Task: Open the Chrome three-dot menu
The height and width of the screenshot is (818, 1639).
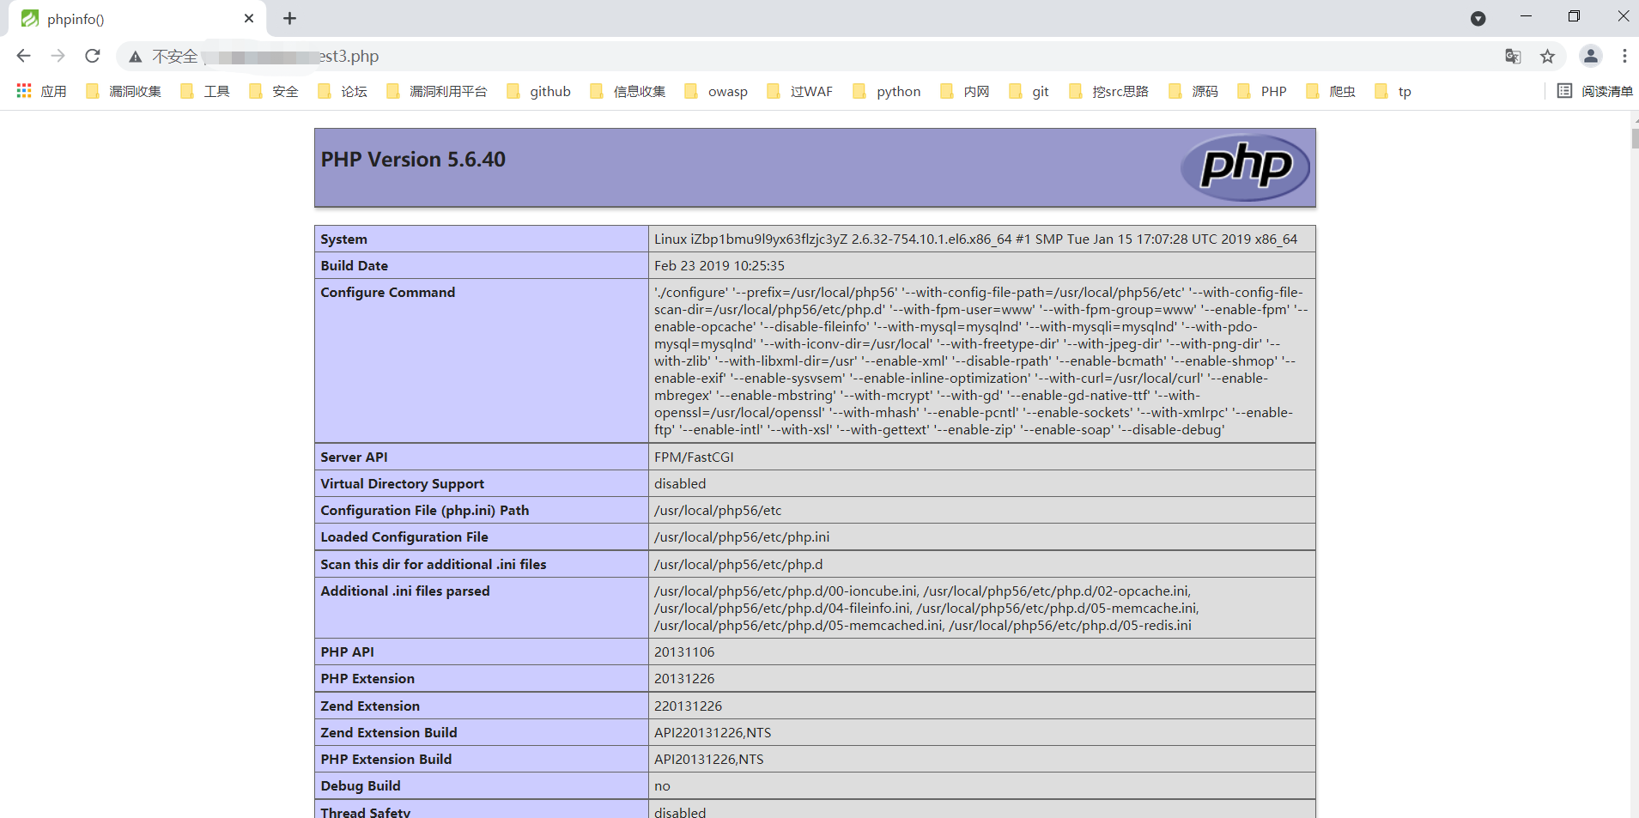Action: 1624,56
